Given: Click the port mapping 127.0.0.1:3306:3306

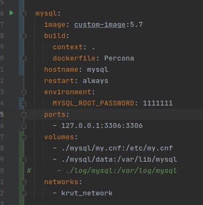Looking at the screenshot, I should point(102,126).
